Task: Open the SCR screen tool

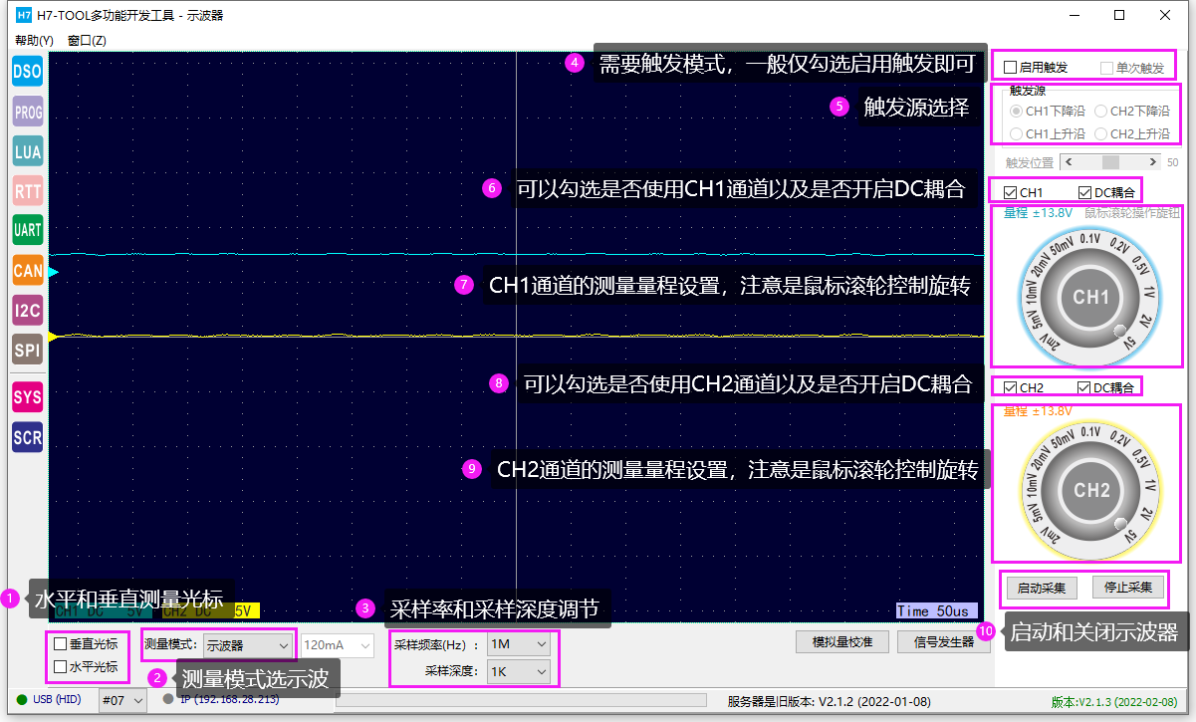Action: point(27,437)
